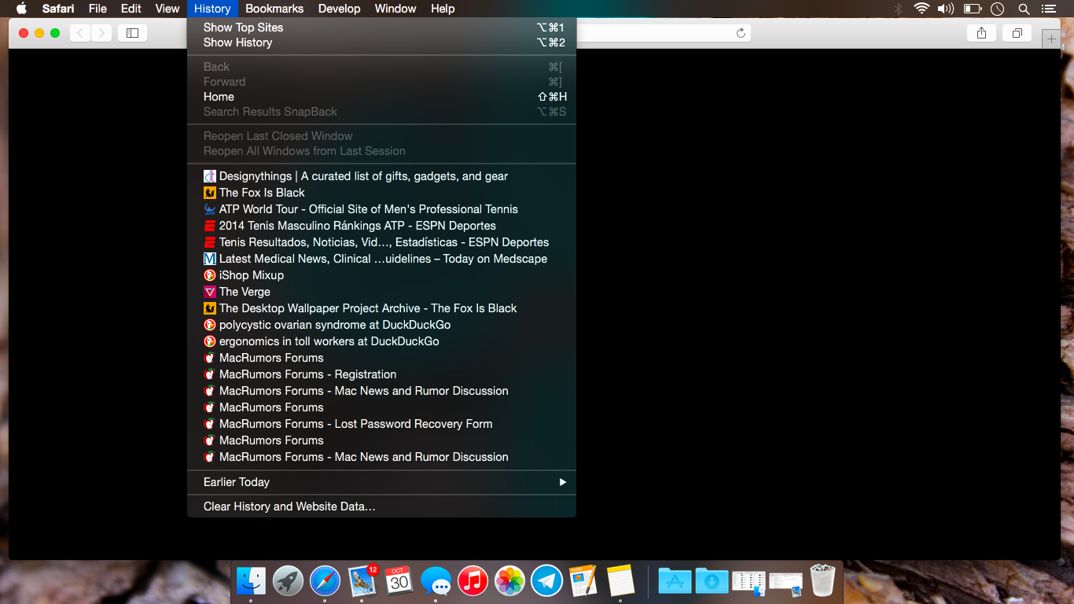
Task: Launch Launchpad rocket icon in Dock
Action: [x=288, y=581]
